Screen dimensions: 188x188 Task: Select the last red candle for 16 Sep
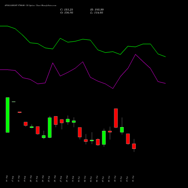(x=134, y=146)
